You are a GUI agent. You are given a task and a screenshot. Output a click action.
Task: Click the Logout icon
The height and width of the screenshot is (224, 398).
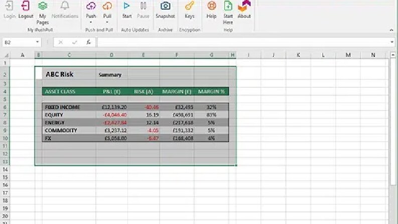[x=26, y=6]
